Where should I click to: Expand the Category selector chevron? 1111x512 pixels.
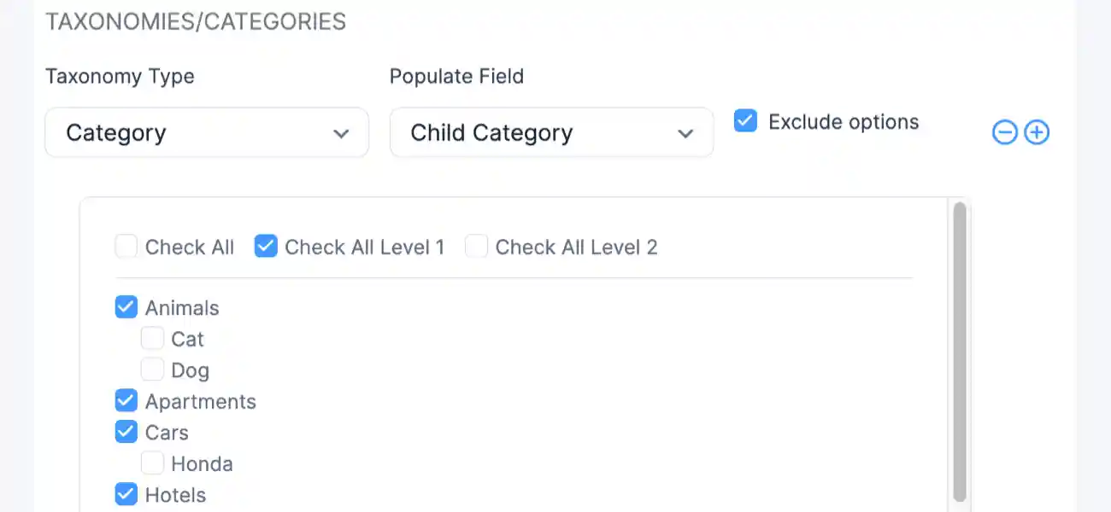[341, 133]
